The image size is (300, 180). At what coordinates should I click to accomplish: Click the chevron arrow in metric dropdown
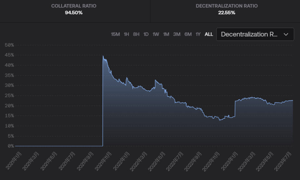click(286, 34)
